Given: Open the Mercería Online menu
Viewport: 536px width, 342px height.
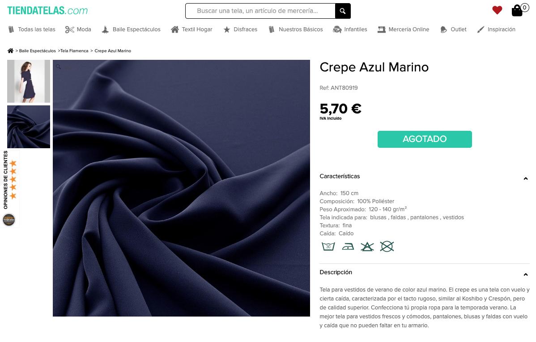Looking at the screenshot, I should click(x=404, y=29).
